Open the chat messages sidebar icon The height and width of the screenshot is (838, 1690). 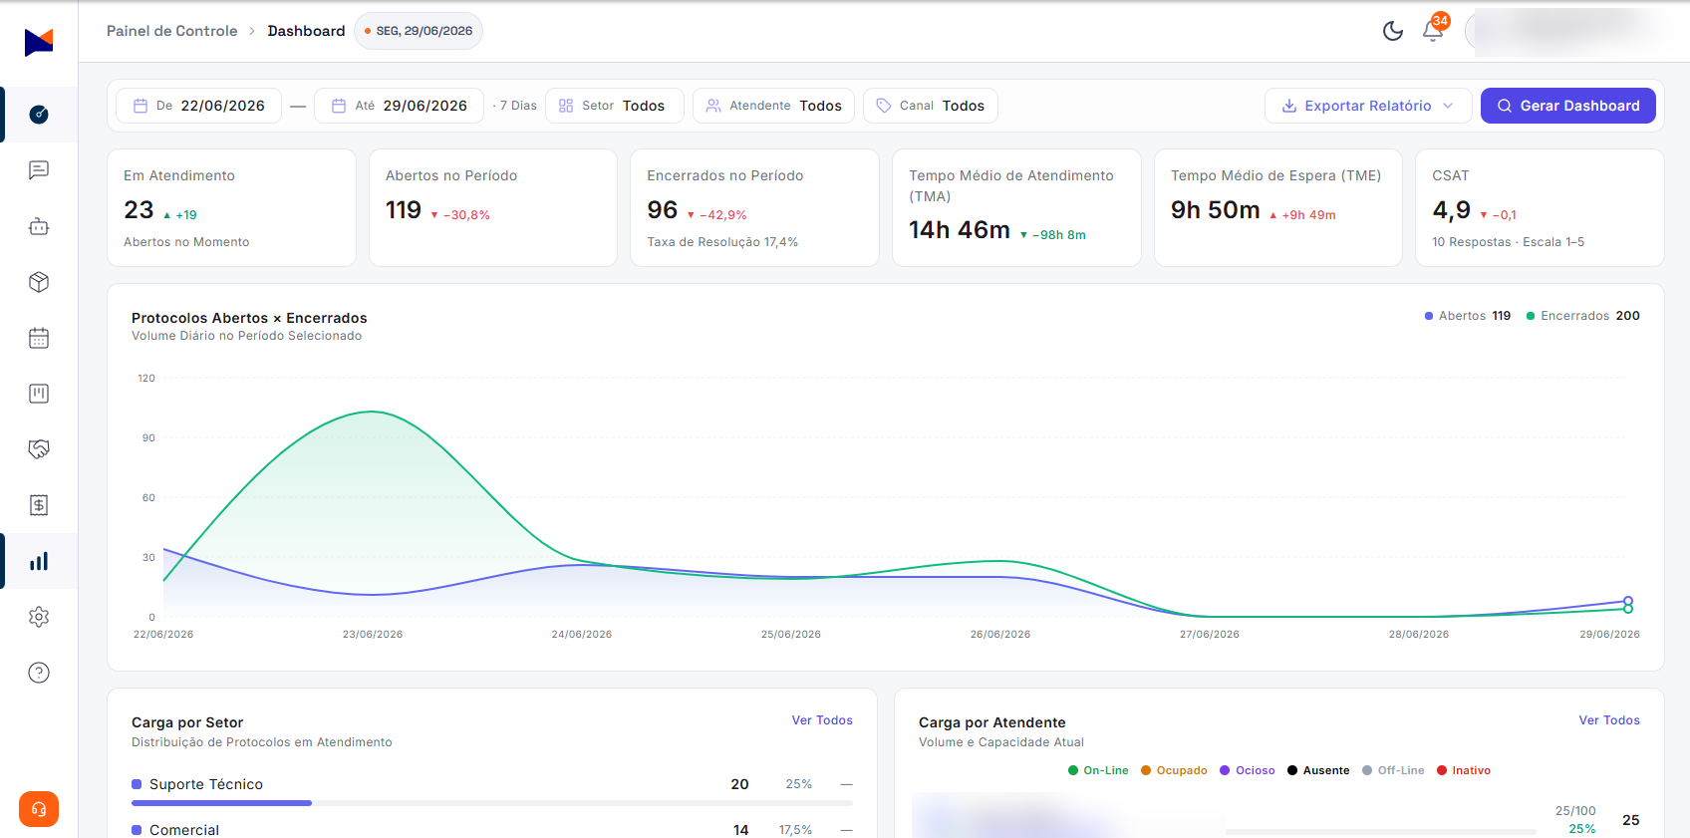[x=39, y=170]
